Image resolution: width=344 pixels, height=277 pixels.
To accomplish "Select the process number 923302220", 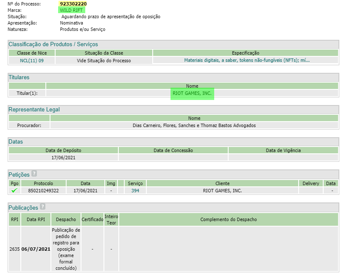I will coord(73,4).
